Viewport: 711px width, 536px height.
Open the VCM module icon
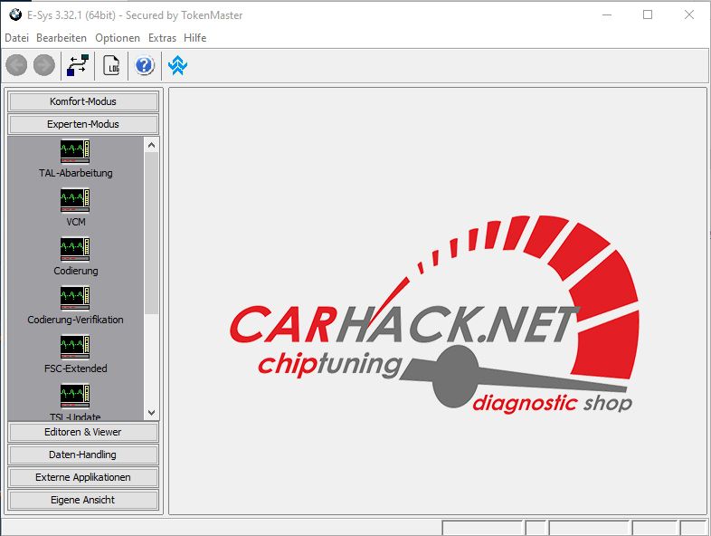(75, 200)
